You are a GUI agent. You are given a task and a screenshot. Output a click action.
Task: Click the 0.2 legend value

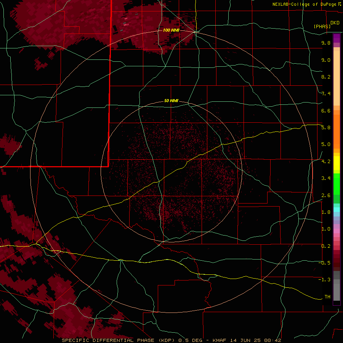(326, 246)
